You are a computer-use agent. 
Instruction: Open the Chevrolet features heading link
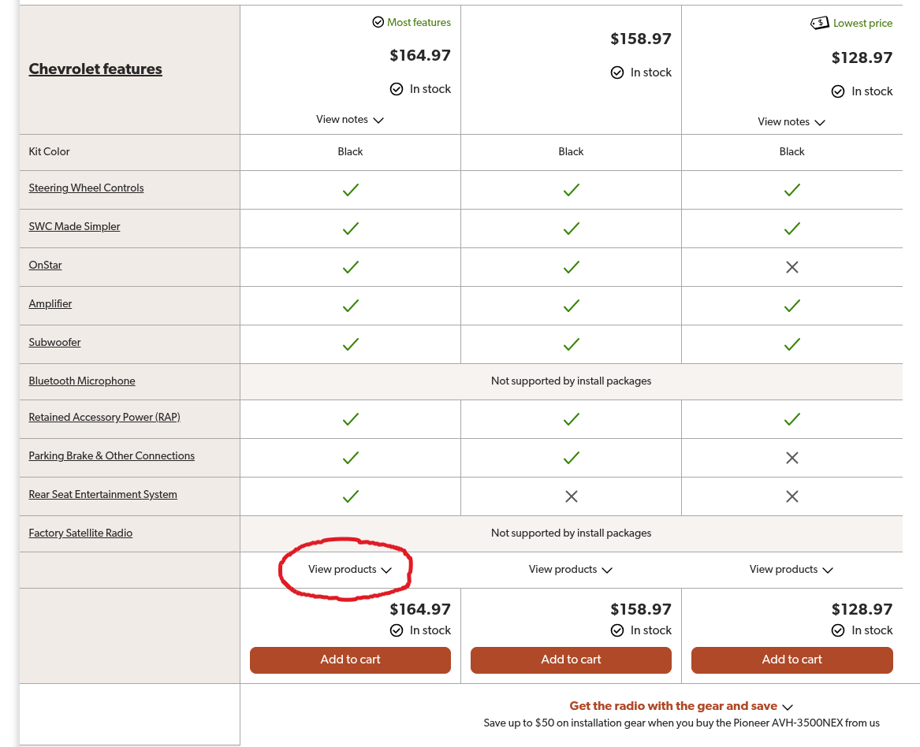[95, 69]
